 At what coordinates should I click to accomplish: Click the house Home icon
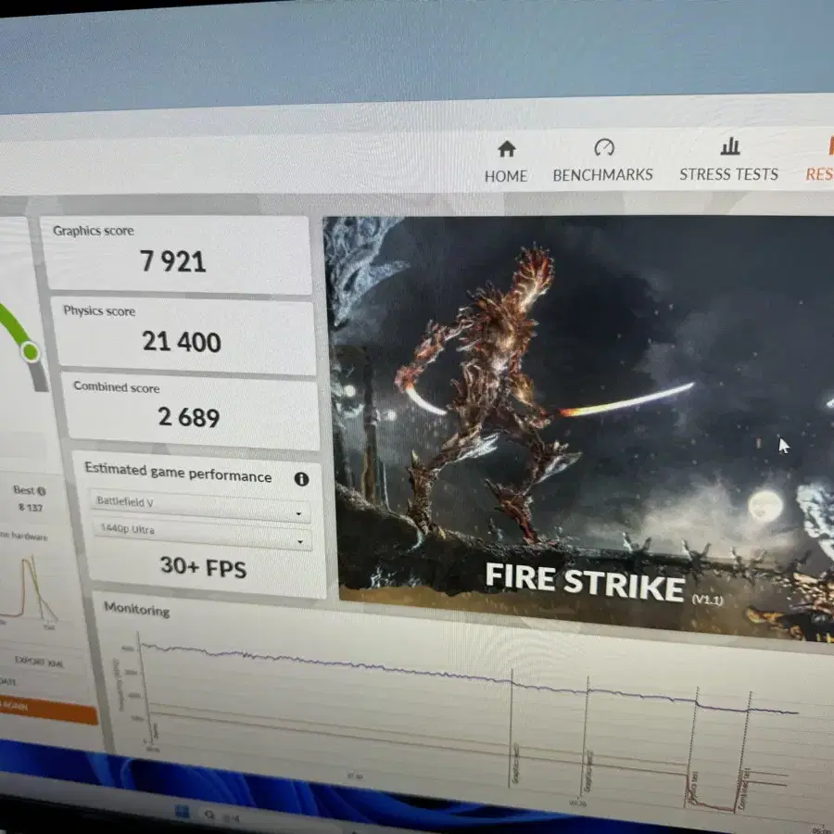506,149
